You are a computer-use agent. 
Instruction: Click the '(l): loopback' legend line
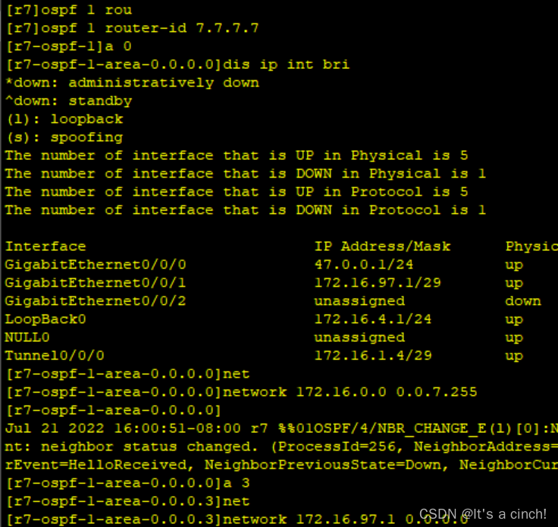coord(64,119)
